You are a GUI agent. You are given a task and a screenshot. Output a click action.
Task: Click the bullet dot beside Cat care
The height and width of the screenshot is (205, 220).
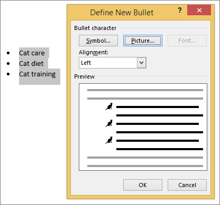pyautogui.click(x=8, y=53)
